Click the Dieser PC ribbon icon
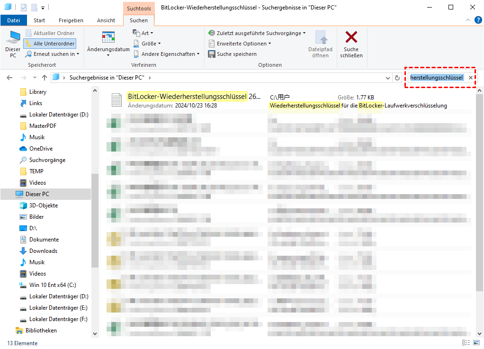 coord(13,44)
